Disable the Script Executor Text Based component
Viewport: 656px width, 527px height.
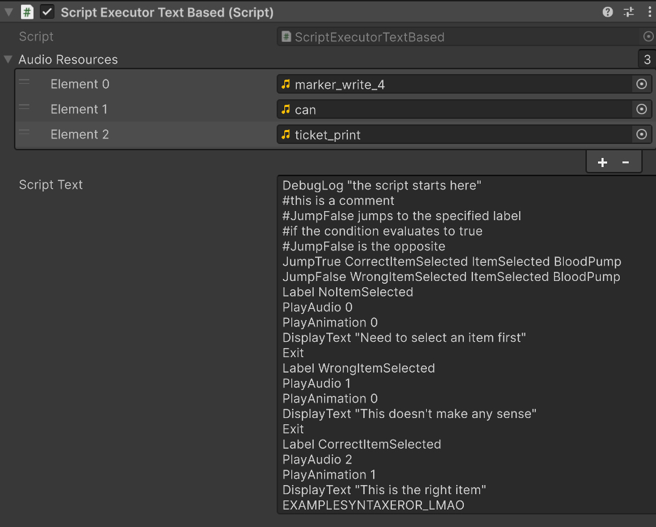tap(48, 12)
